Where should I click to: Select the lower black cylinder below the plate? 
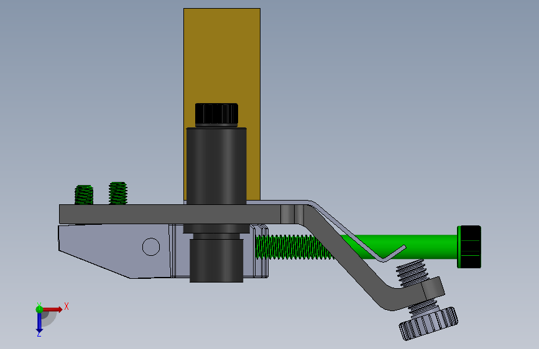point(216,260)
